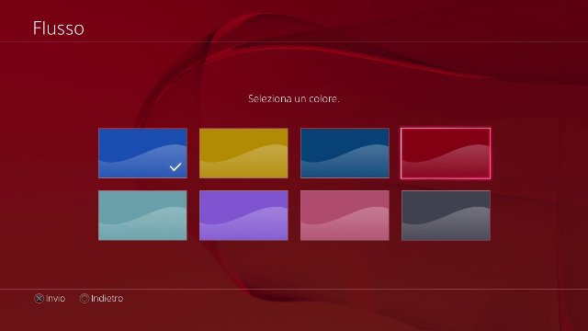This screenshot has width=588, height=331.
Task: Click the 'Seleziona un colore.' prompt text
Action: pos(294,98)
